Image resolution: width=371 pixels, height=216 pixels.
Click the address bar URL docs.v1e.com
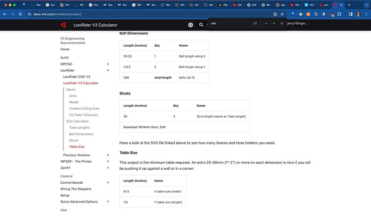pyautogui.click(x=58, y=14)
